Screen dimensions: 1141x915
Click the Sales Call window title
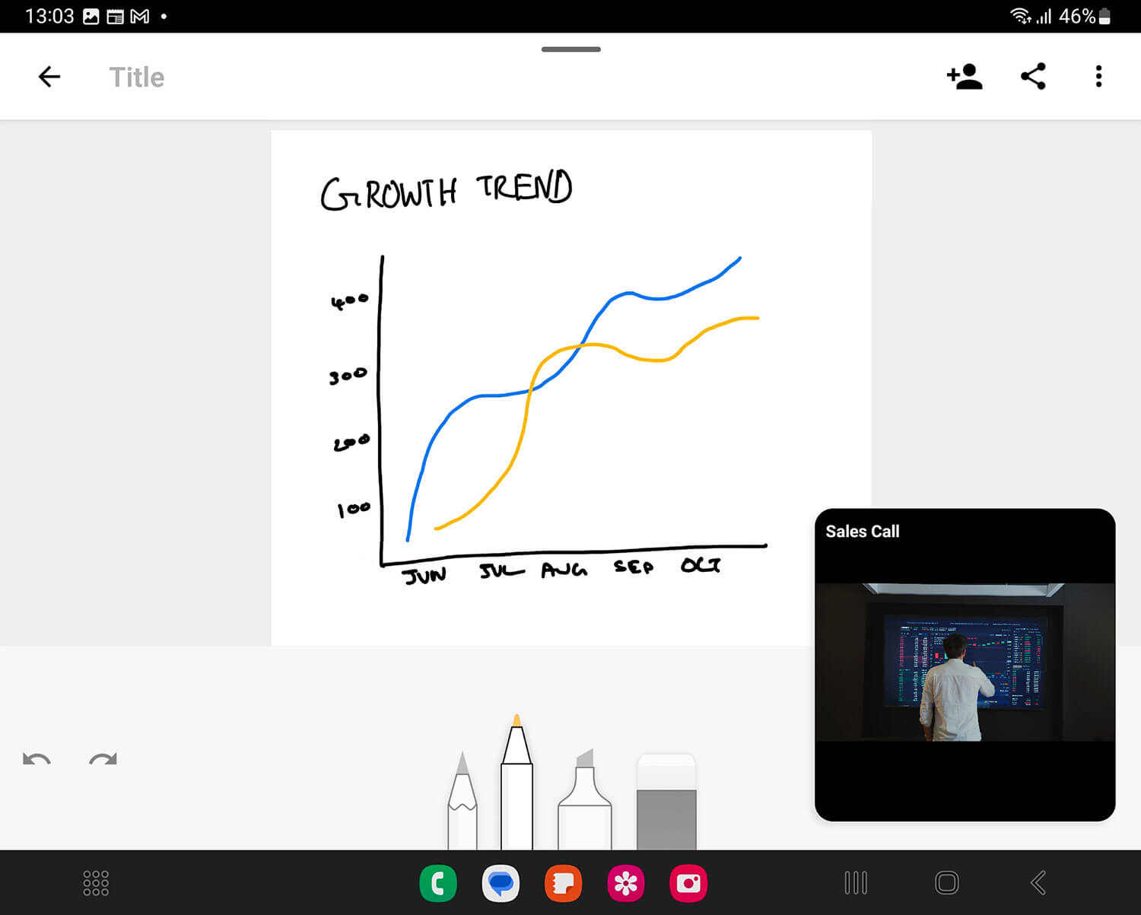pos(863,532)
